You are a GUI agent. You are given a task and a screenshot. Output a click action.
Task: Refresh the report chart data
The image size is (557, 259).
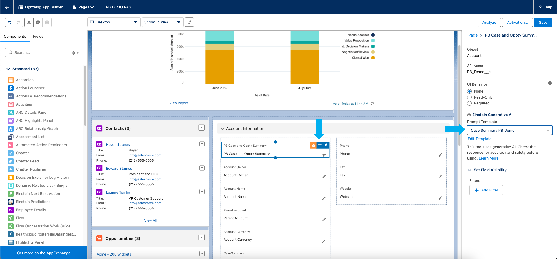[373, 104]
